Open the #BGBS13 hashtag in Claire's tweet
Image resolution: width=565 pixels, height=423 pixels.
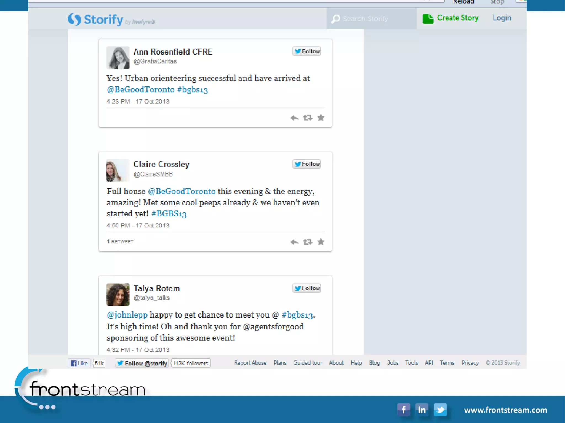pyautogui.click(x=169, y=214)
